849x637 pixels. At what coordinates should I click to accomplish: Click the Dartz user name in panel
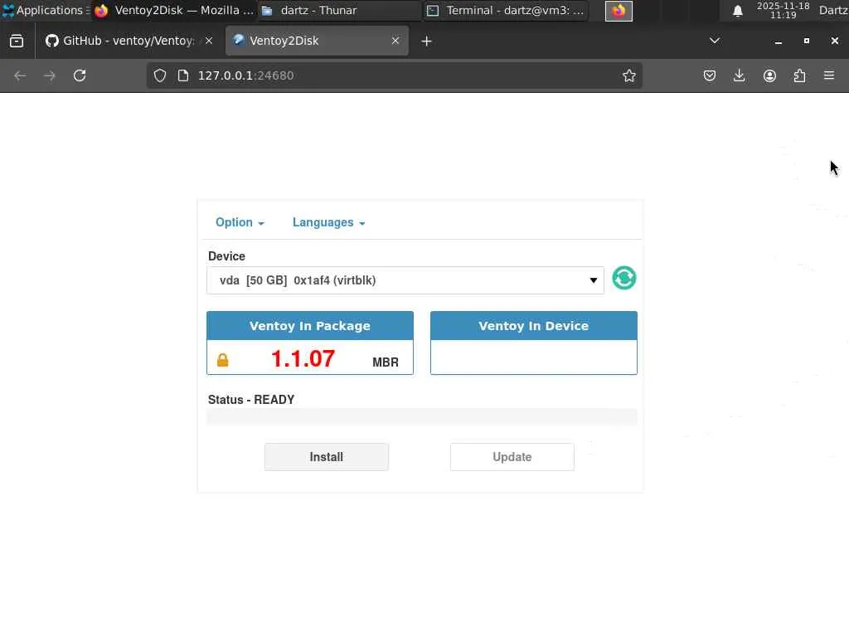pos(833,10)
